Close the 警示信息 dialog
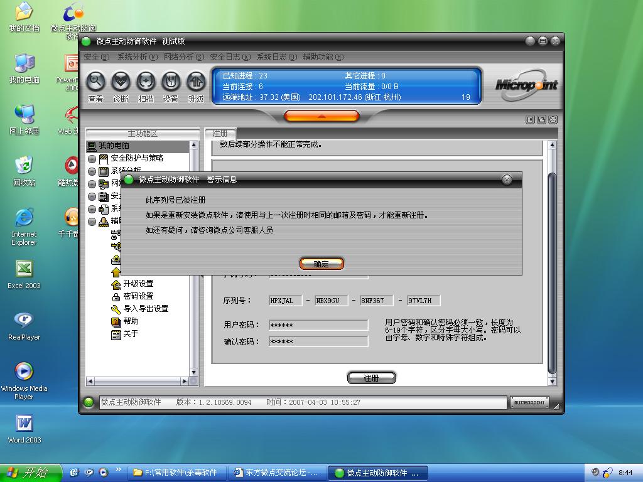The width and height of the screenshot is (643, 482). (507, 179)
